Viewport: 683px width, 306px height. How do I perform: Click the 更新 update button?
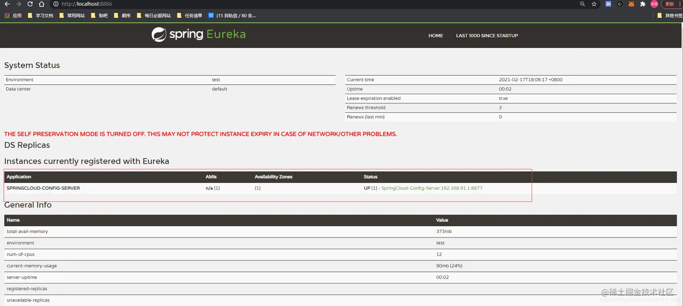pyautogui.click(x=672, y=4)
